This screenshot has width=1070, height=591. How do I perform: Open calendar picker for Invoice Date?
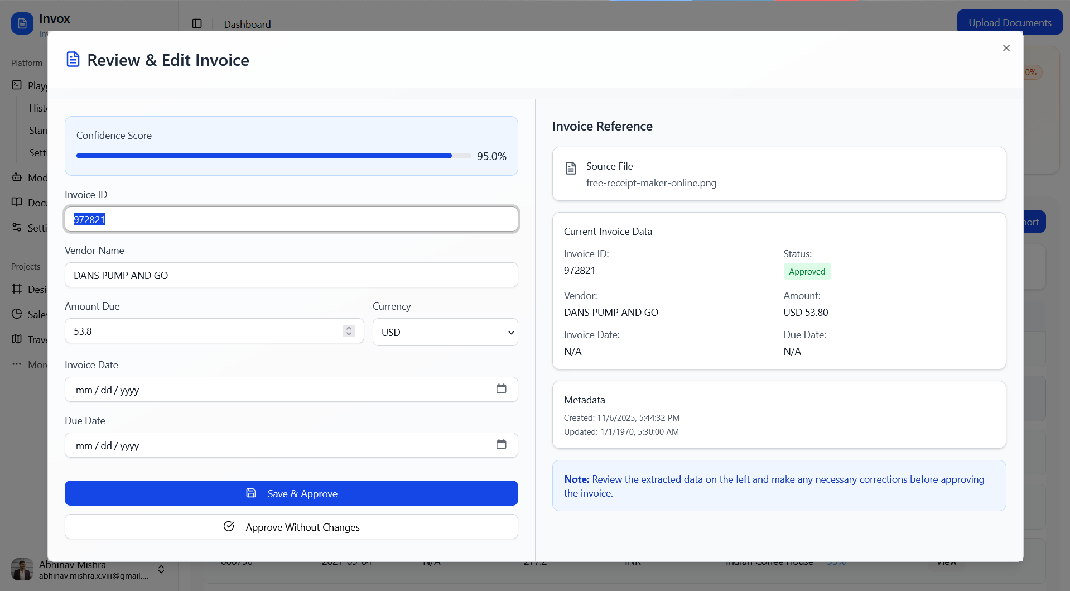click(x=501, y=389)
